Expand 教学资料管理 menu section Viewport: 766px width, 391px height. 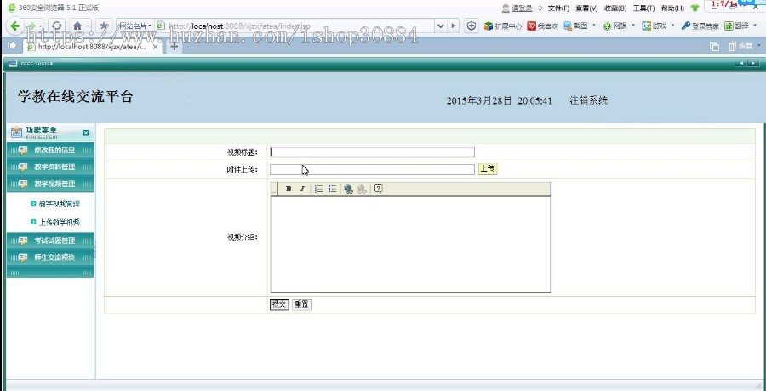50,167
